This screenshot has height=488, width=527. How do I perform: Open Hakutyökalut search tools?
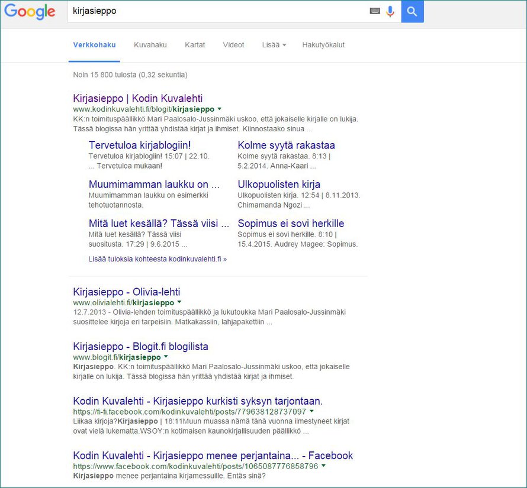pyautogui.click(x=323, y=45)
